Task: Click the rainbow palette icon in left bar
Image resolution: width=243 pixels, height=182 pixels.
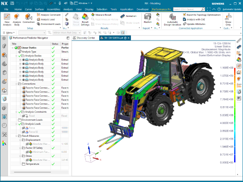Action: click(x=4, y=143)
